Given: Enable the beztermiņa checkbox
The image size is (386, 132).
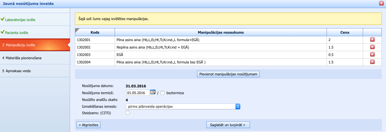Looking at the screenshot, I should point(162,93).
